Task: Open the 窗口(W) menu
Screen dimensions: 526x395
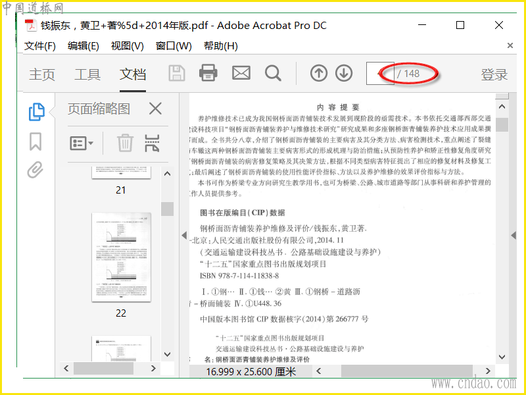Action: 174,46
